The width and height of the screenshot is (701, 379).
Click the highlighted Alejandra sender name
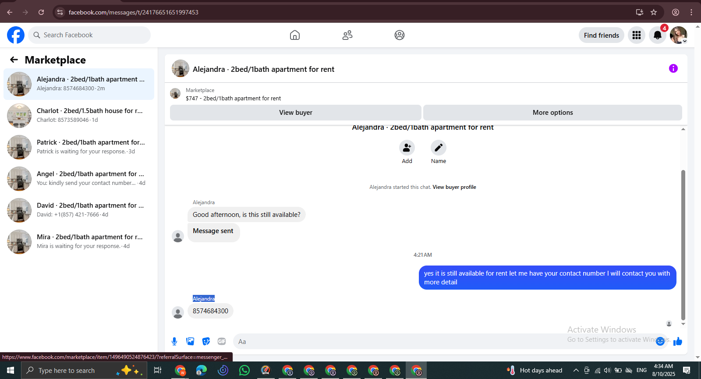(204, 299)
